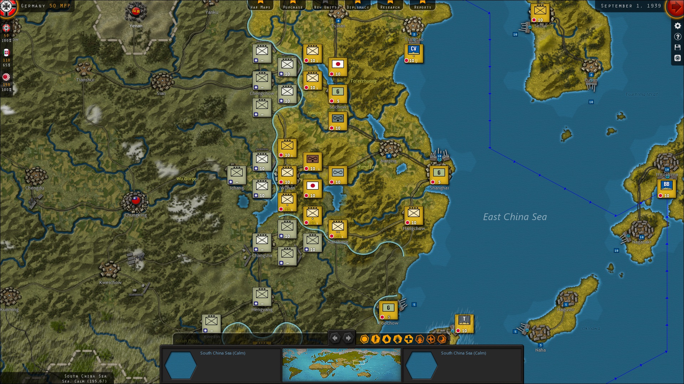684x384 pixels.
Task: Click the Naha city label
Action: click(540, 350)
